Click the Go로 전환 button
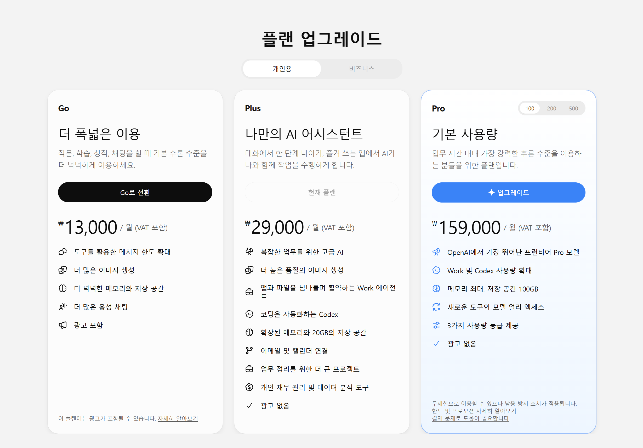 click(135, 192)
